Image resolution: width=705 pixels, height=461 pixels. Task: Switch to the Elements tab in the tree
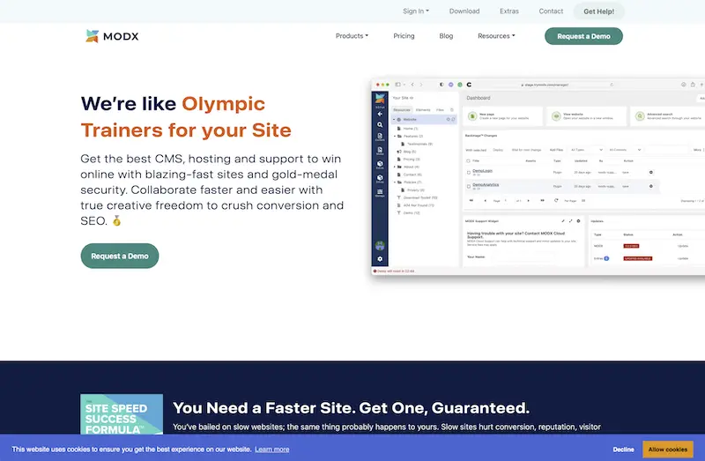pyautogui.click(x=423, y=109)
